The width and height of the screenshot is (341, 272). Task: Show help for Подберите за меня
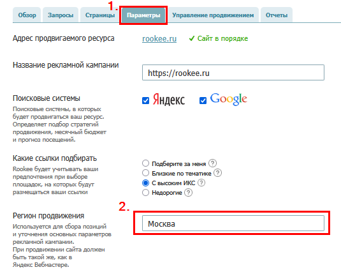pos(212,163)
